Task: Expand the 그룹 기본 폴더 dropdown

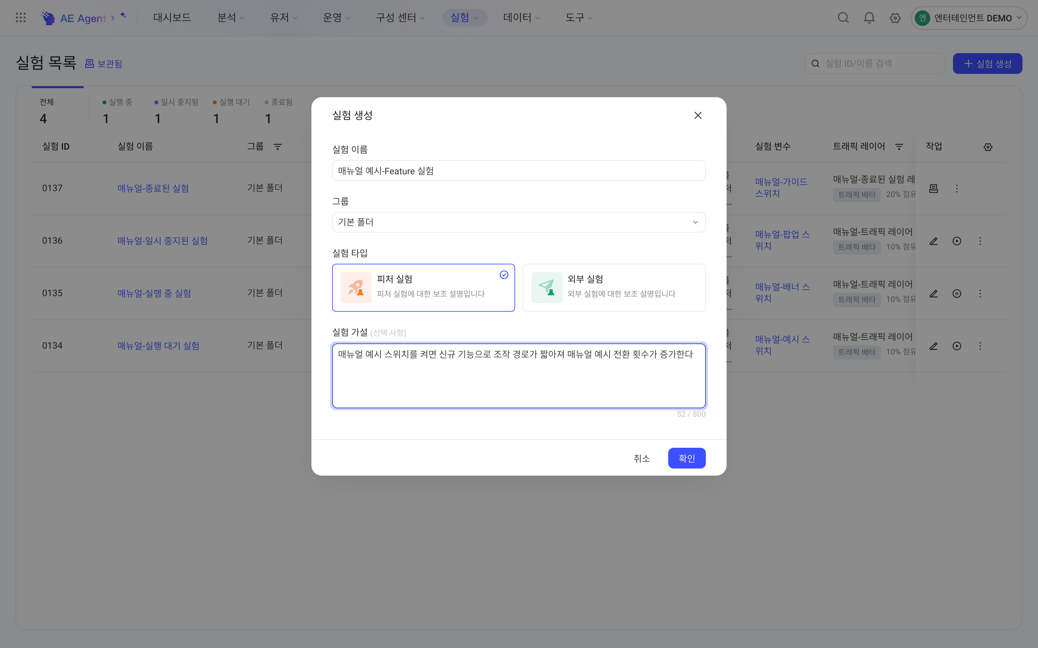Action: click(519, 222)
